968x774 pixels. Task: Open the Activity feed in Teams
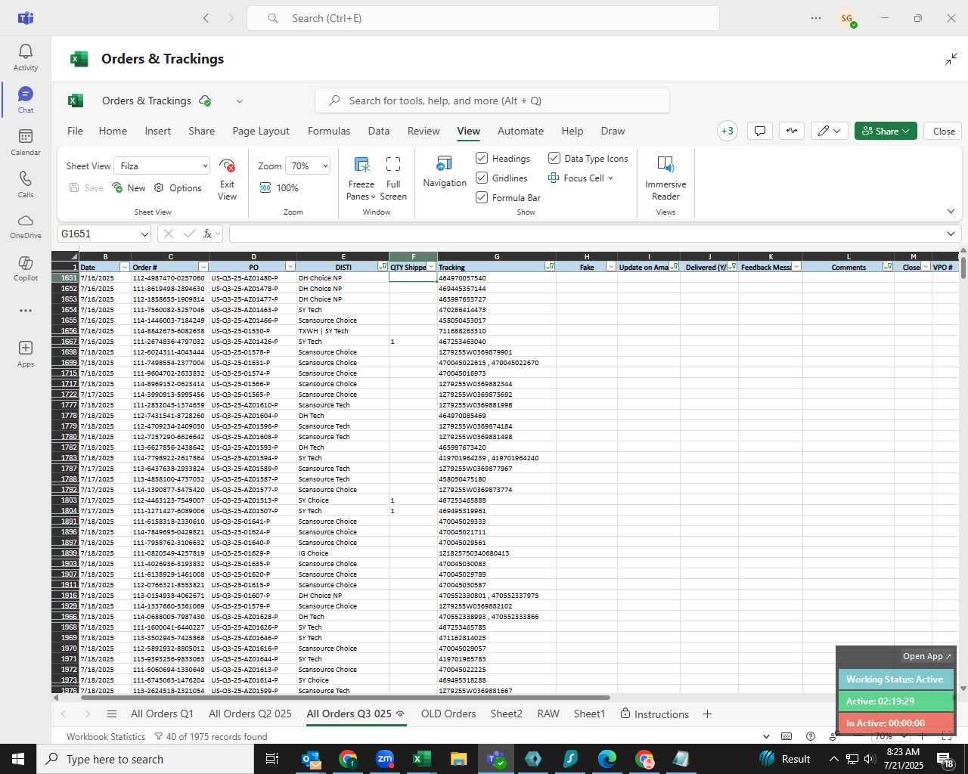(26, 57)
